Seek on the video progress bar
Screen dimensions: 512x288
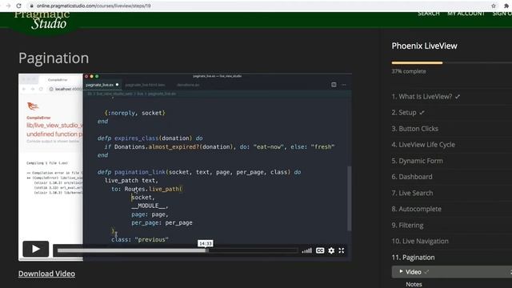(x=178, y=250)
